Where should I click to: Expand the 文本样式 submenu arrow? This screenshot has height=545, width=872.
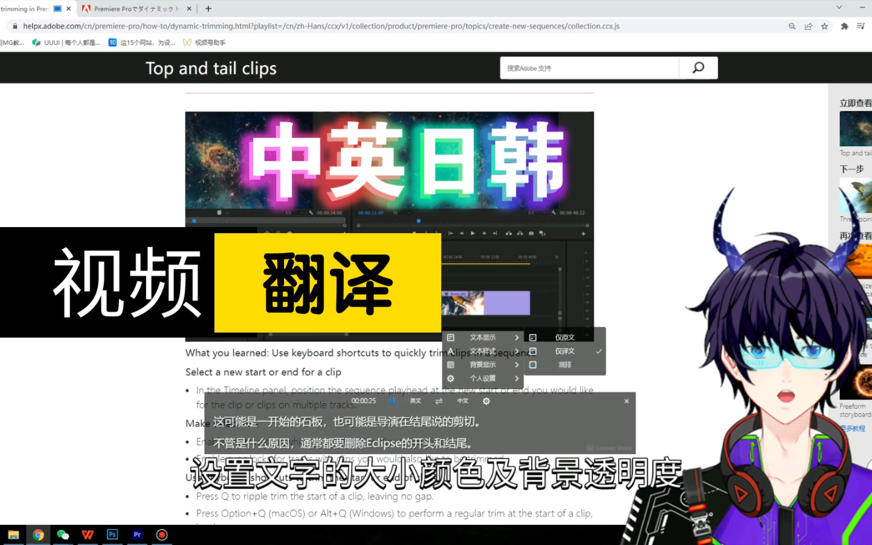click(517, 351)
